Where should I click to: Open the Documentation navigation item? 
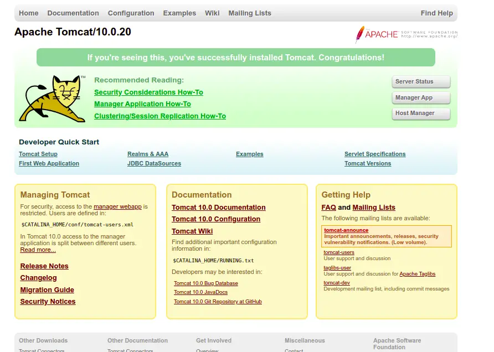(x=73, y=13)
